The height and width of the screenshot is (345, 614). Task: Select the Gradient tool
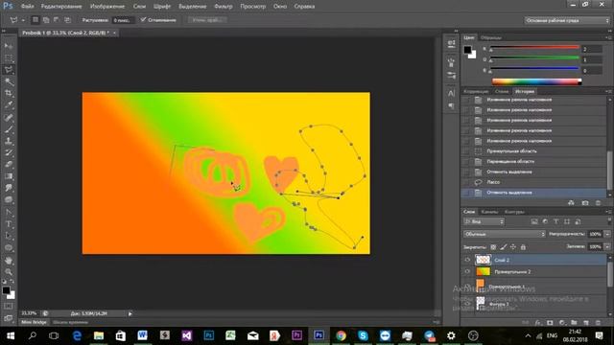click(9, 176)
